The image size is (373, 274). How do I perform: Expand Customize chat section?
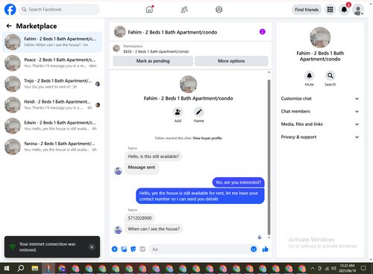[320, 98]
